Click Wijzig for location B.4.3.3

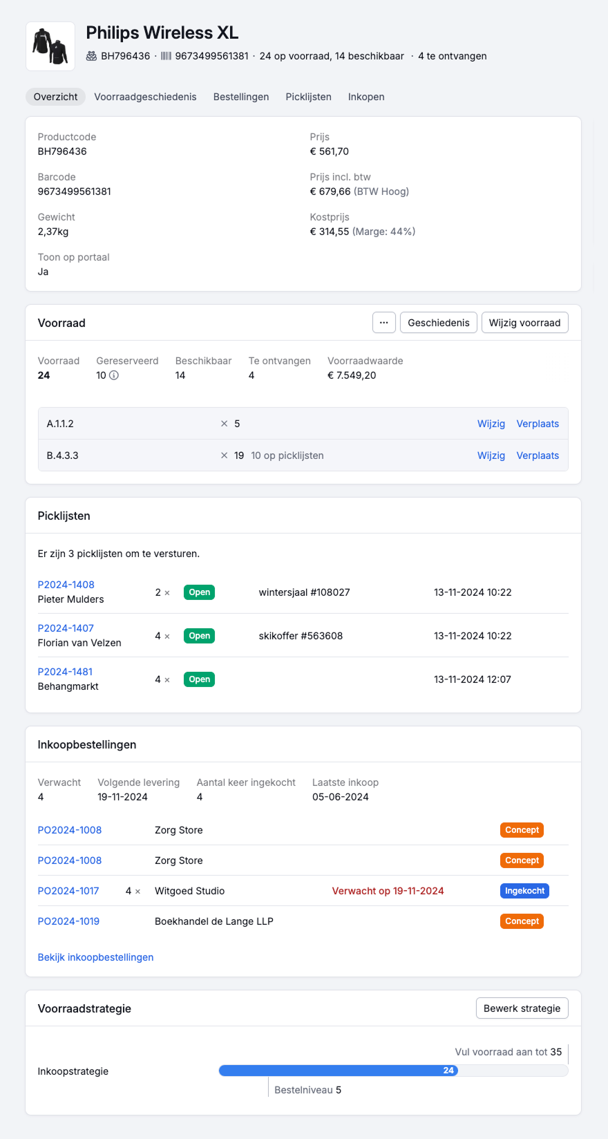coord(491,455)
